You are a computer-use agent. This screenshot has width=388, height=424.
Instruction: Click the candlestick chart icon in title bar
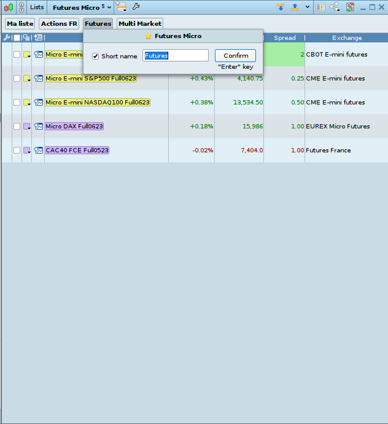tap(9, 7)
